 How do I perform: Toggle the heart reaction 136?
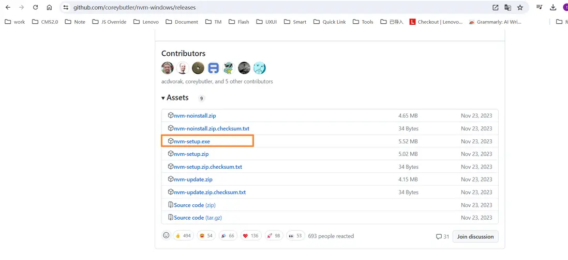pos(251,236)
